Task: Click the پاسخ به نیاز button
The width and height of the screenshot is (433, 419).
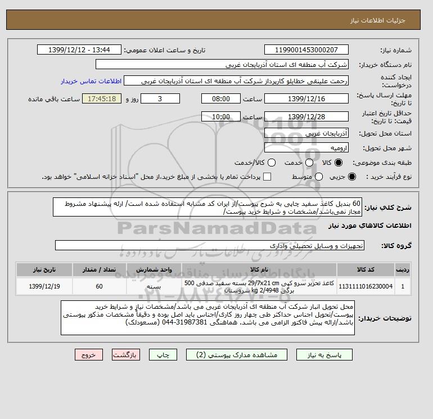Action: click(324, 355)
